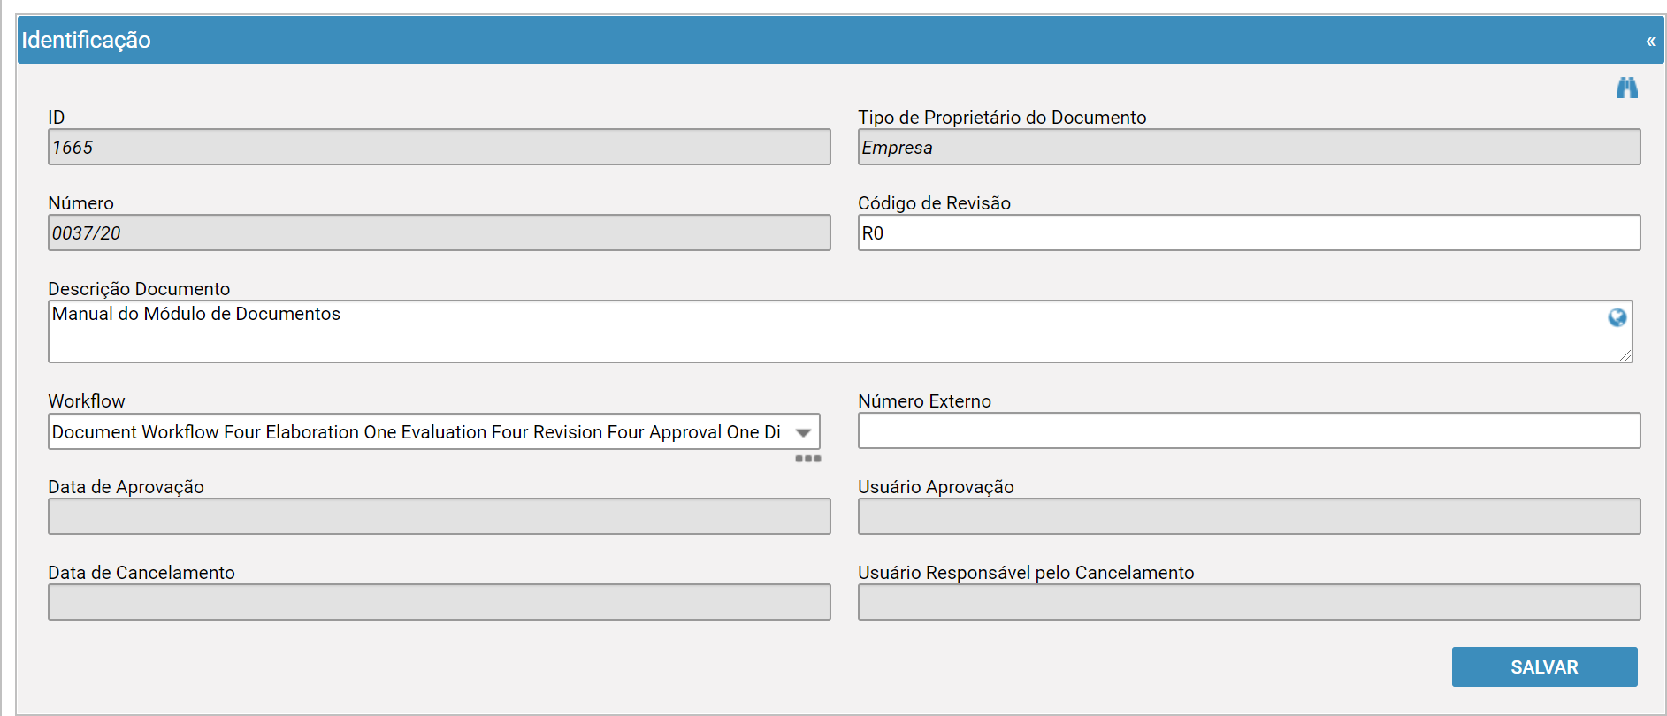
Task: Click the Identificação panel header title
Action: pos(87,41)
